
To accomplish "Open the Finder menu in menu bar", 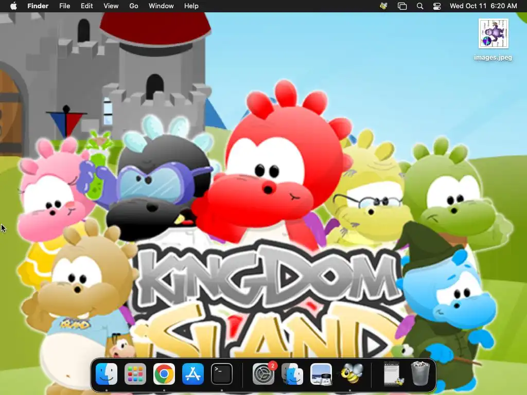I will point(38,6).
